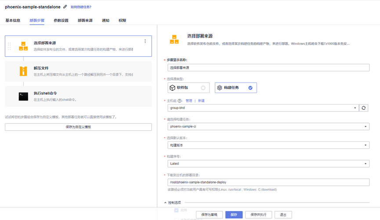The image size is (380, 220).
Task: Select the 执行shell命令 step card
Action: 78,96
